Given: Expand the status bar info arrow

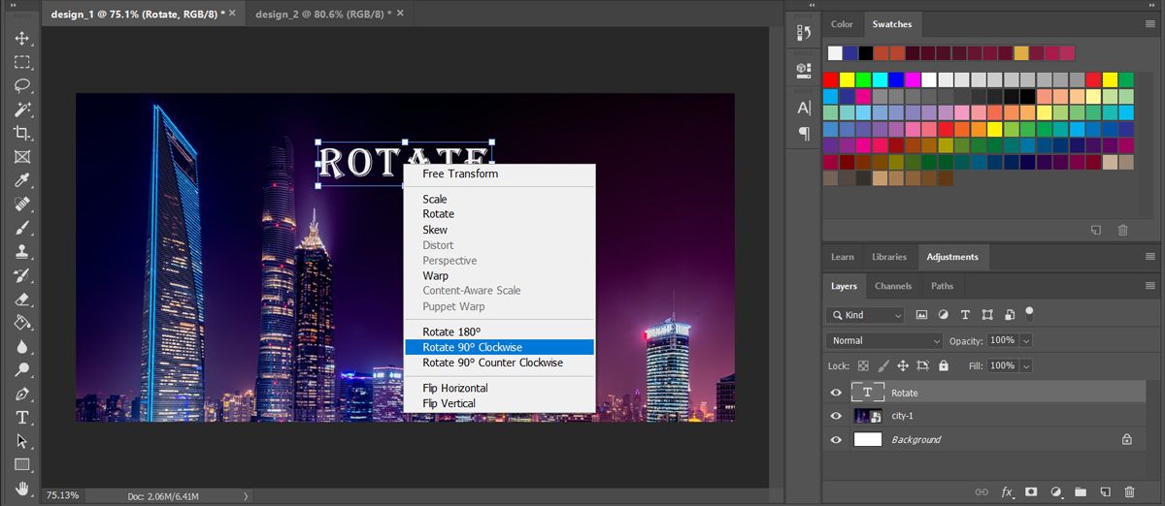Looking at the screenshot, I should [x=246, y=496].
